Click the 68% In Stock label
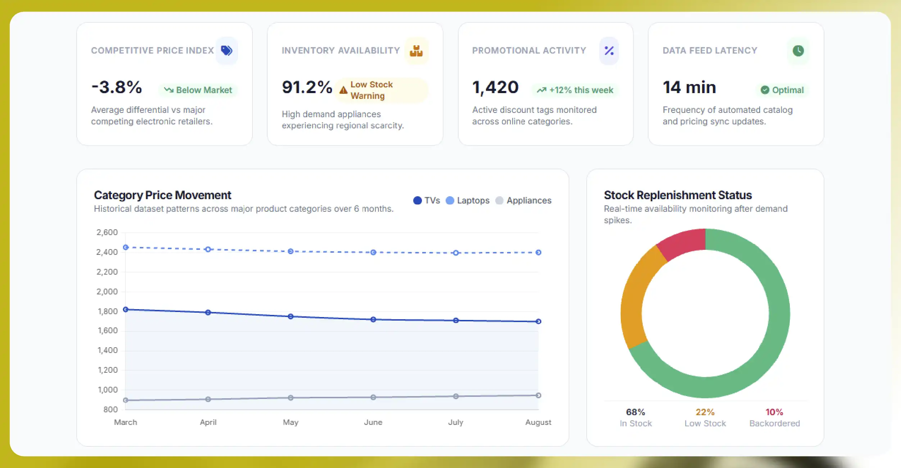The width and height of the screenshot is (901, 468). 636,417
